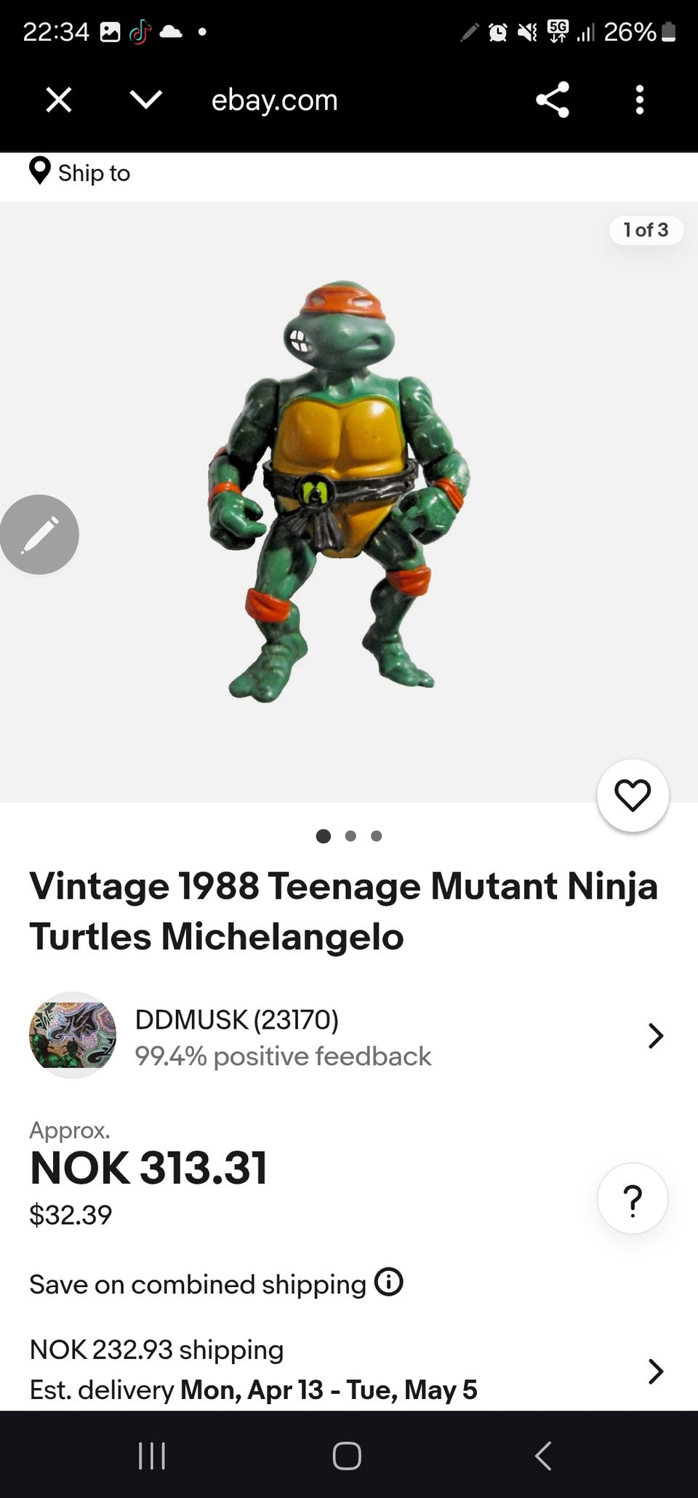This screenshot has height=1498, width=698.
Task: Expand seller details with the chevron arrow
Action: [x=655, y=1035]
